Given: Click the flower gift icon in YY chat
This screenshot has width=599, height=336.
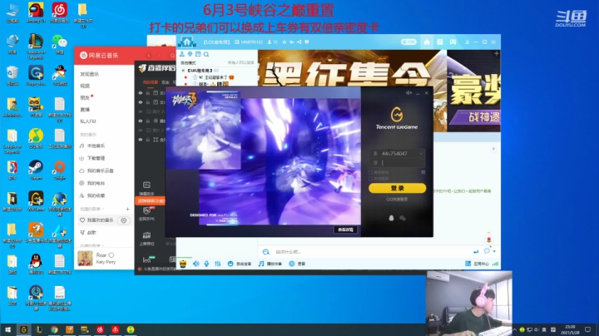Looking at the screenshot, I should tap(489, 240).
